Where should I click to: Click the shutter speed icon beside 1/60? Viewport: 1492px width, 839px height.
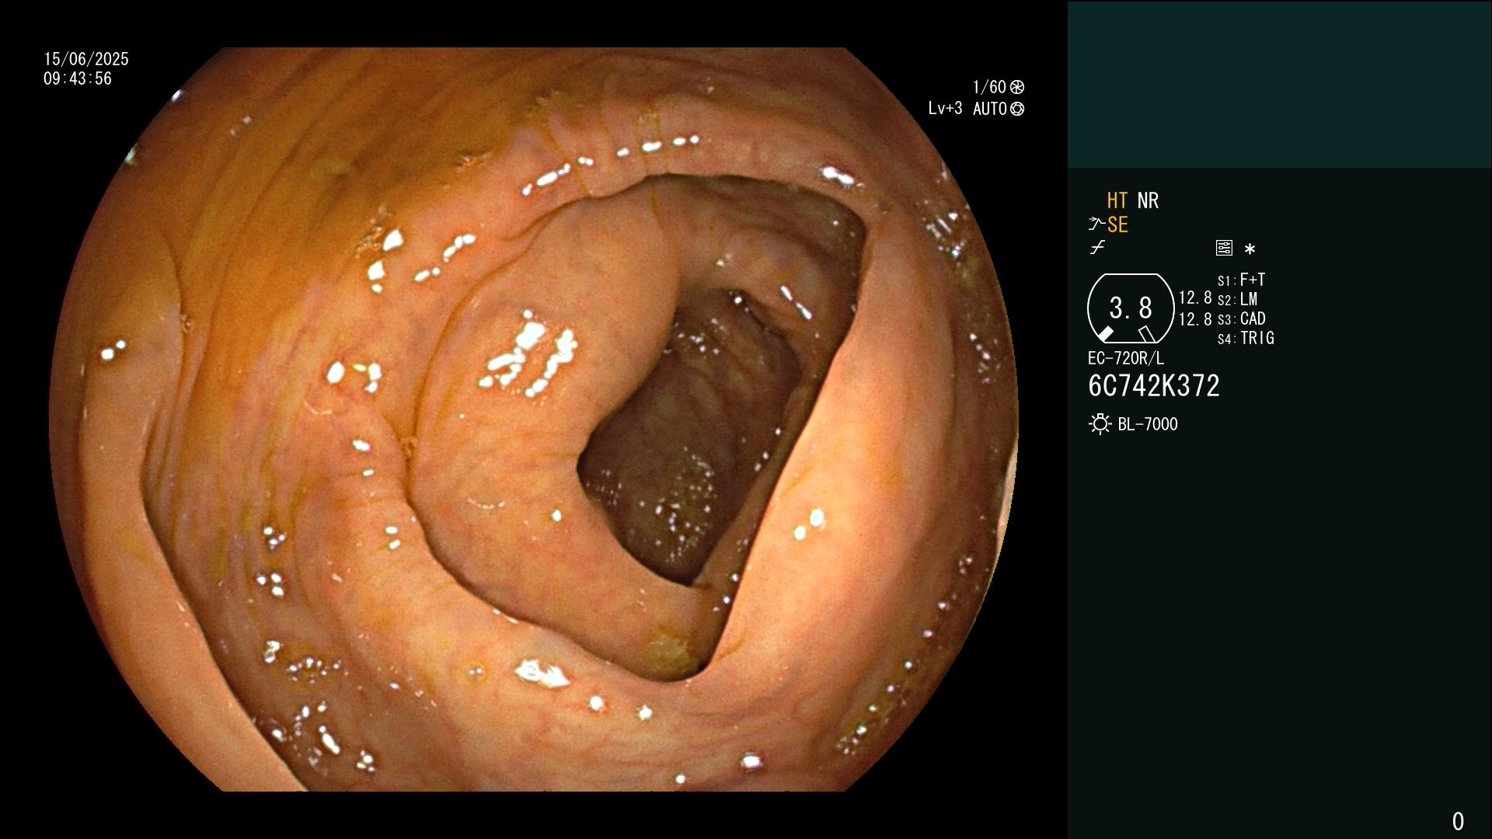pyautogui.click(x=1017, y=87)
